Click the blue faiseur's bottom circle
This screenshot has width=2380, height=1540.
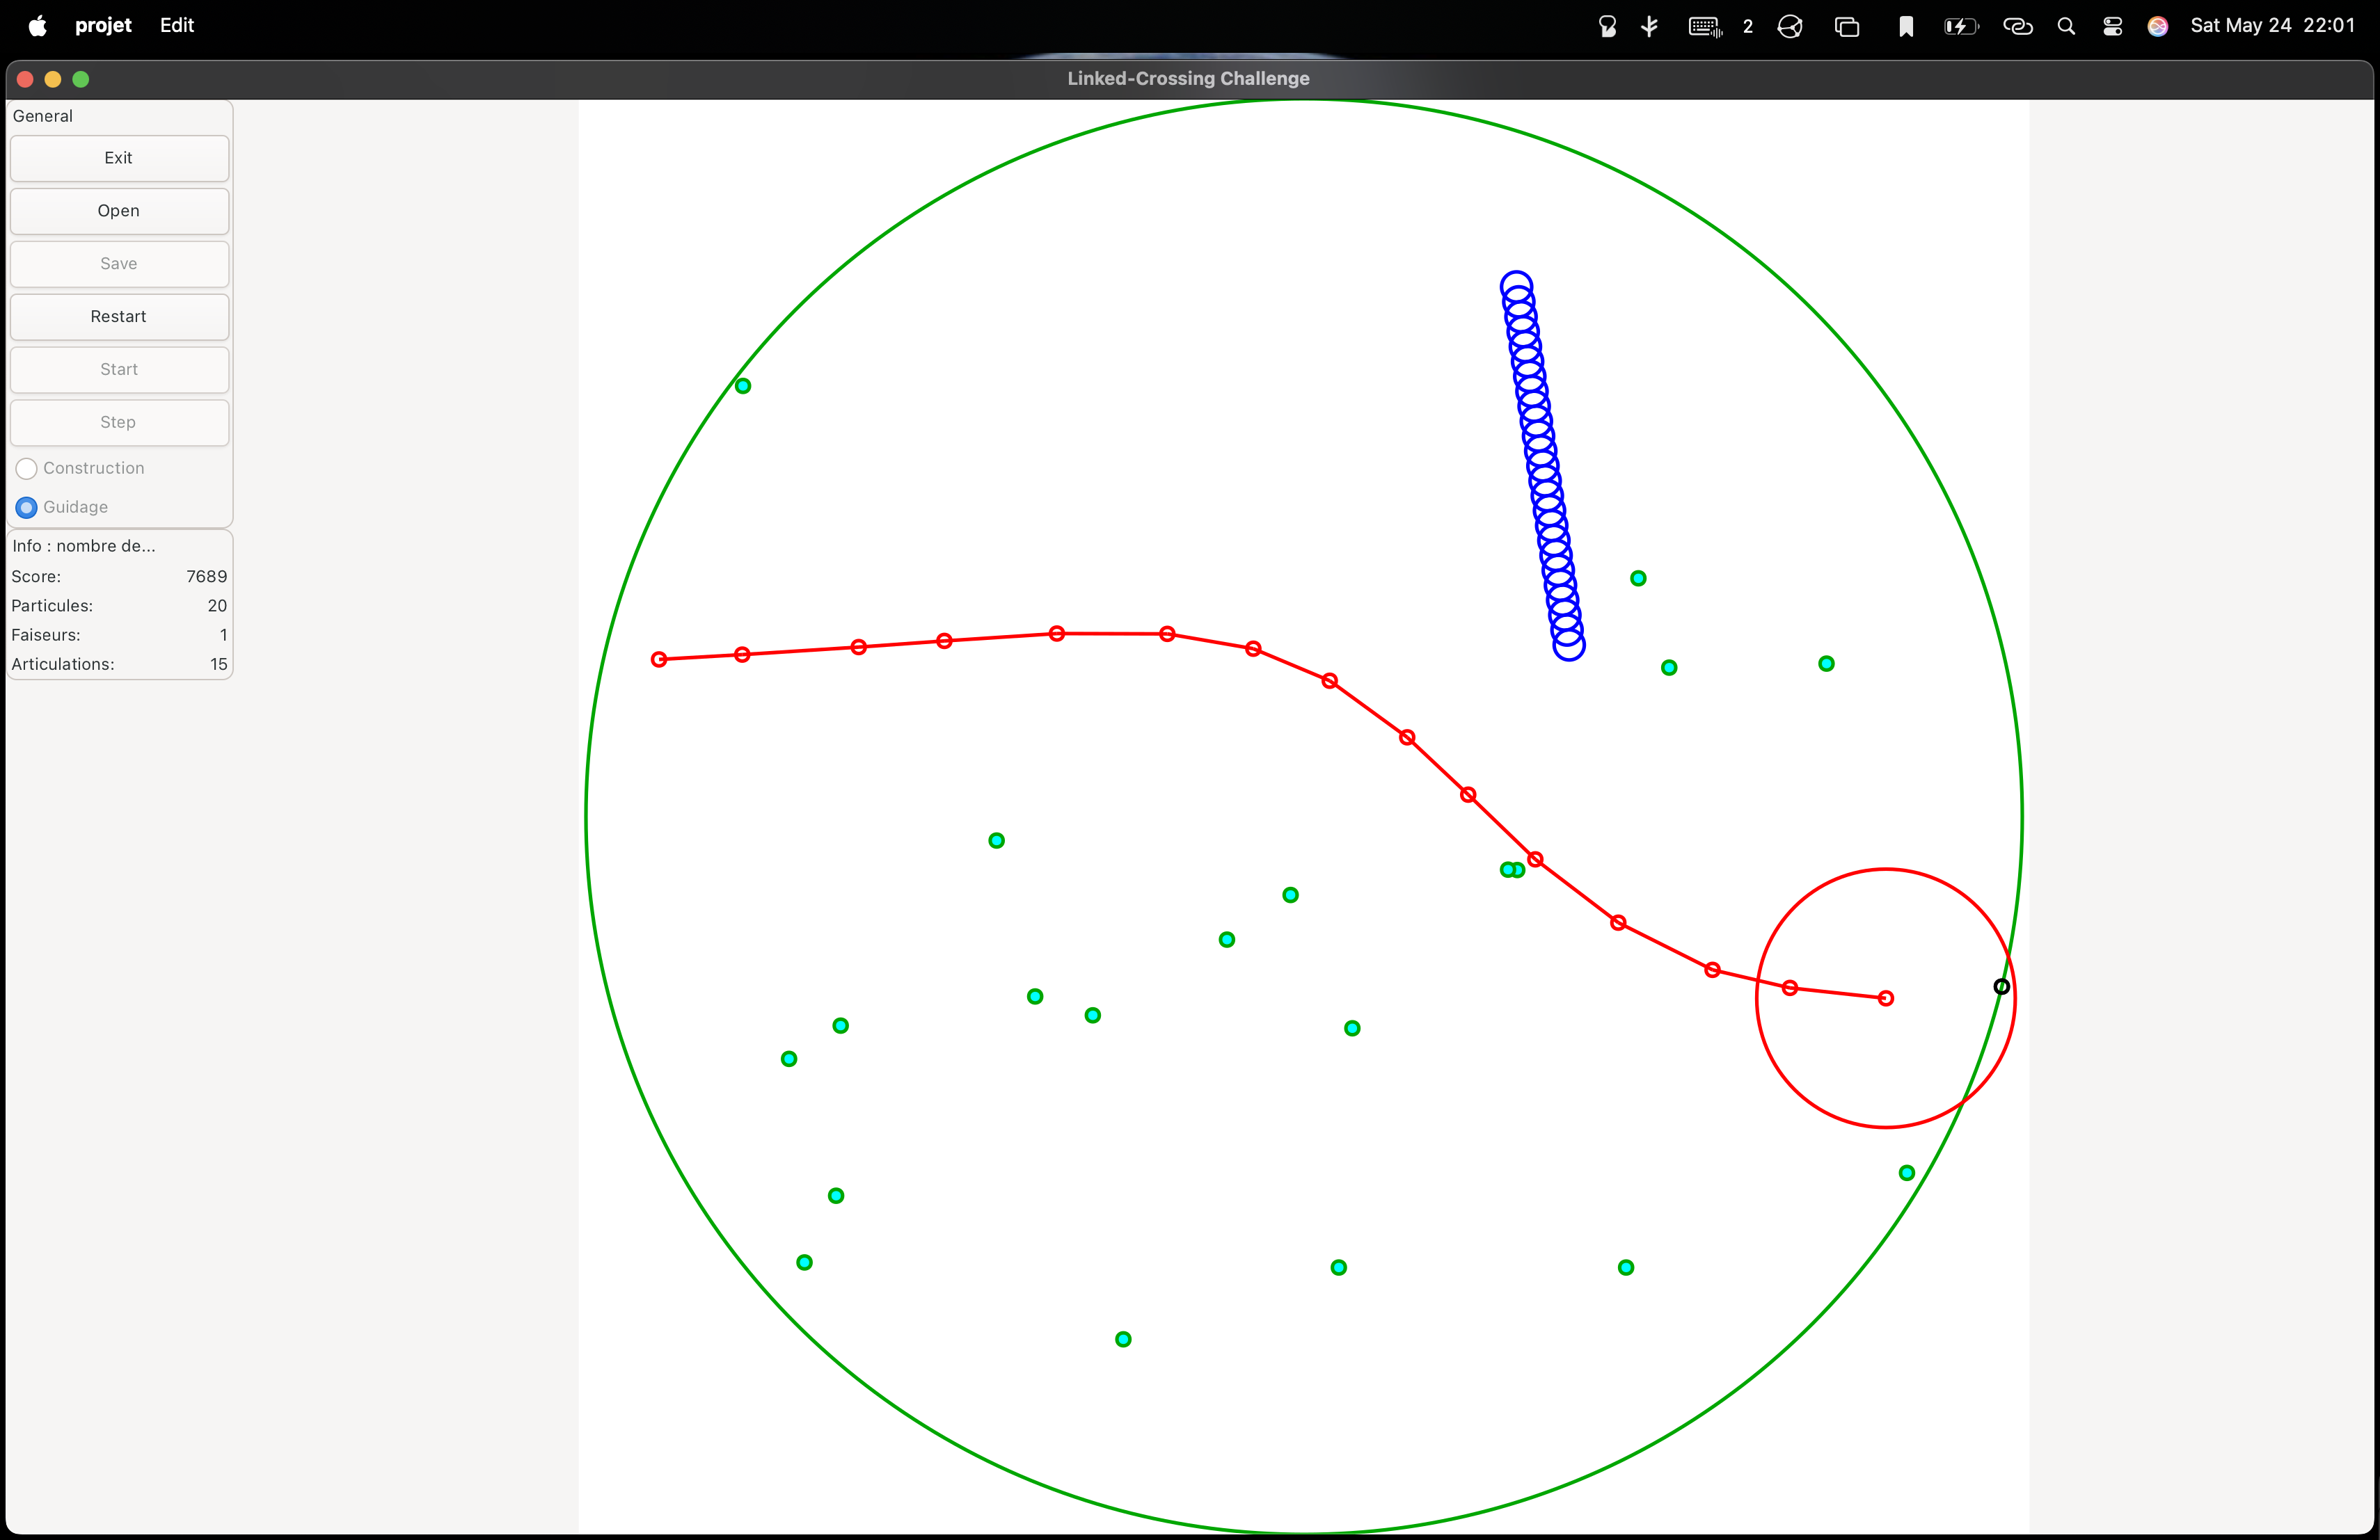(x=1569, y=645)
